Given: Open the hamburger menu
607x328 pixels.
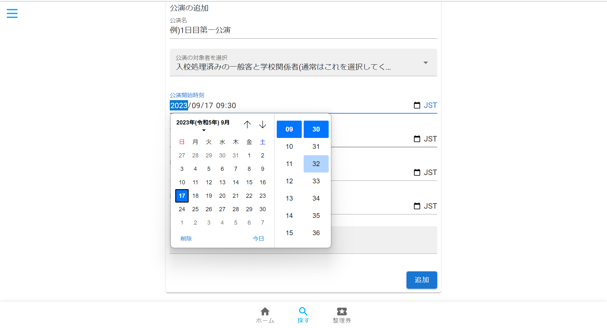Looking at the screenshot, I should coord(12,13).
